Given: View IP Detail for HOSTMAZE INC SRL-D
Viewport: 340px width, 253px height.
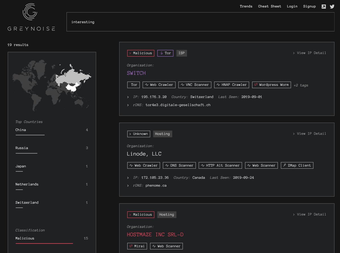Looking at the screenshot, I should point(309,215).
